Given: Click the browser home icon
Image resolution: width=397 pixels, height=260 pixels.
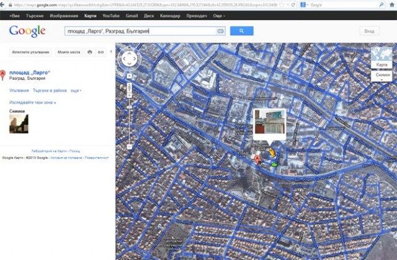Looking at the screenshot, I should (x=392, y=4).
